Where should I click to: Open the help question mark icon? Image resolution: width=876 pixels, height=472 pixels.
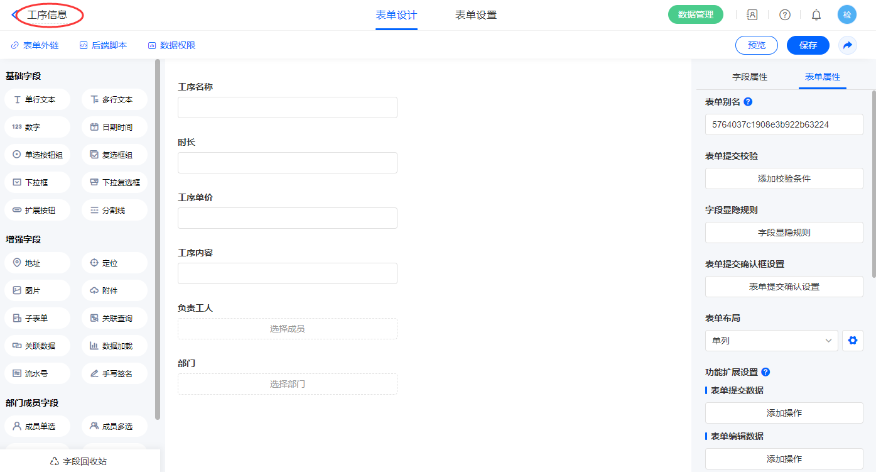coord(785,15)
